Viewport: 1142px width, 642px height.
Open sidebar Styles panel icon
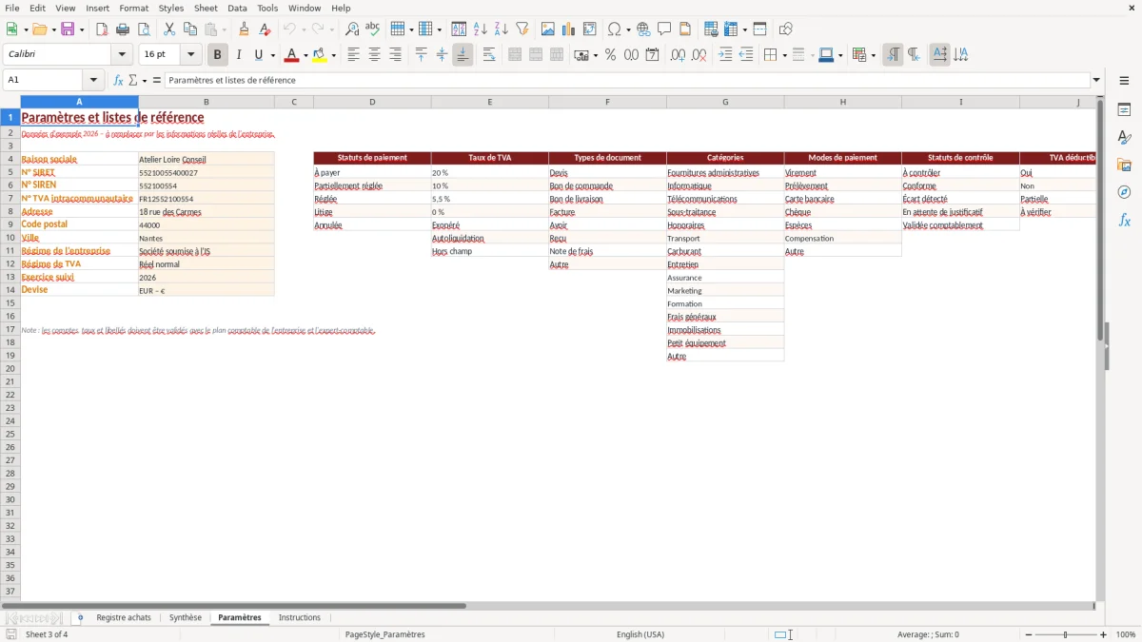pyautogui.click(x=1124, y=137)
